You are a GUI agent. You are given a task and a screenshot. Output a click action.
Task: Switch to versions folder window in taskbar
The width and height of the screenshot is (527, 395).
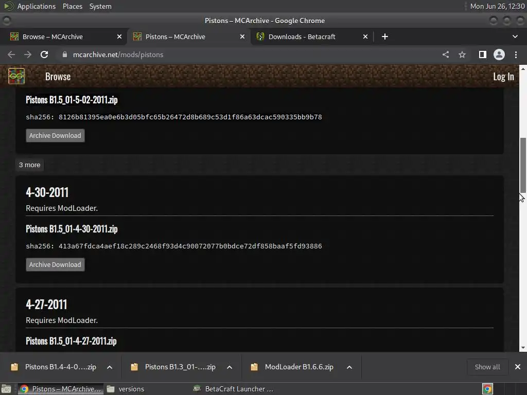(126, 389)
